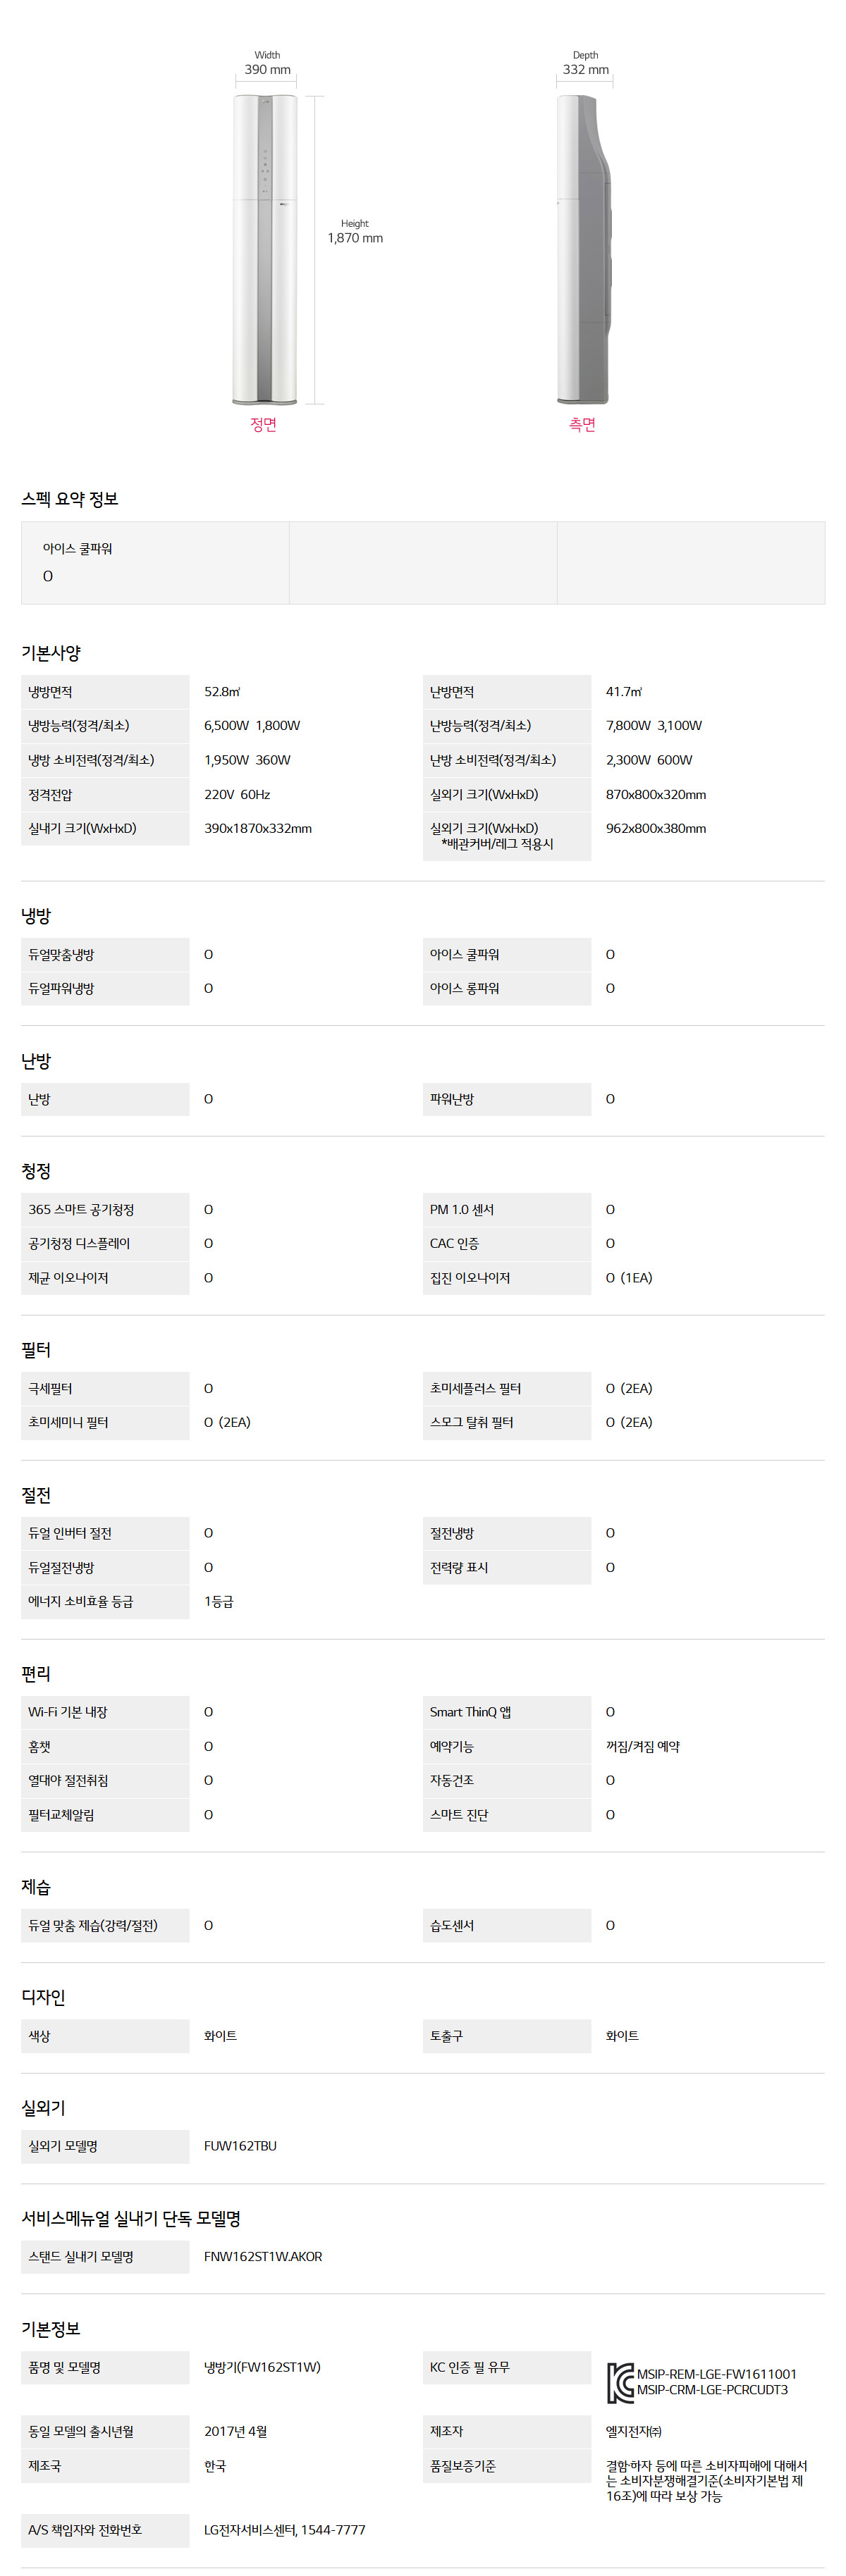The width and height of the screenshot is (846, 2576).
Task: Click the KC certification mark logo
Action: click(620, 2382)
